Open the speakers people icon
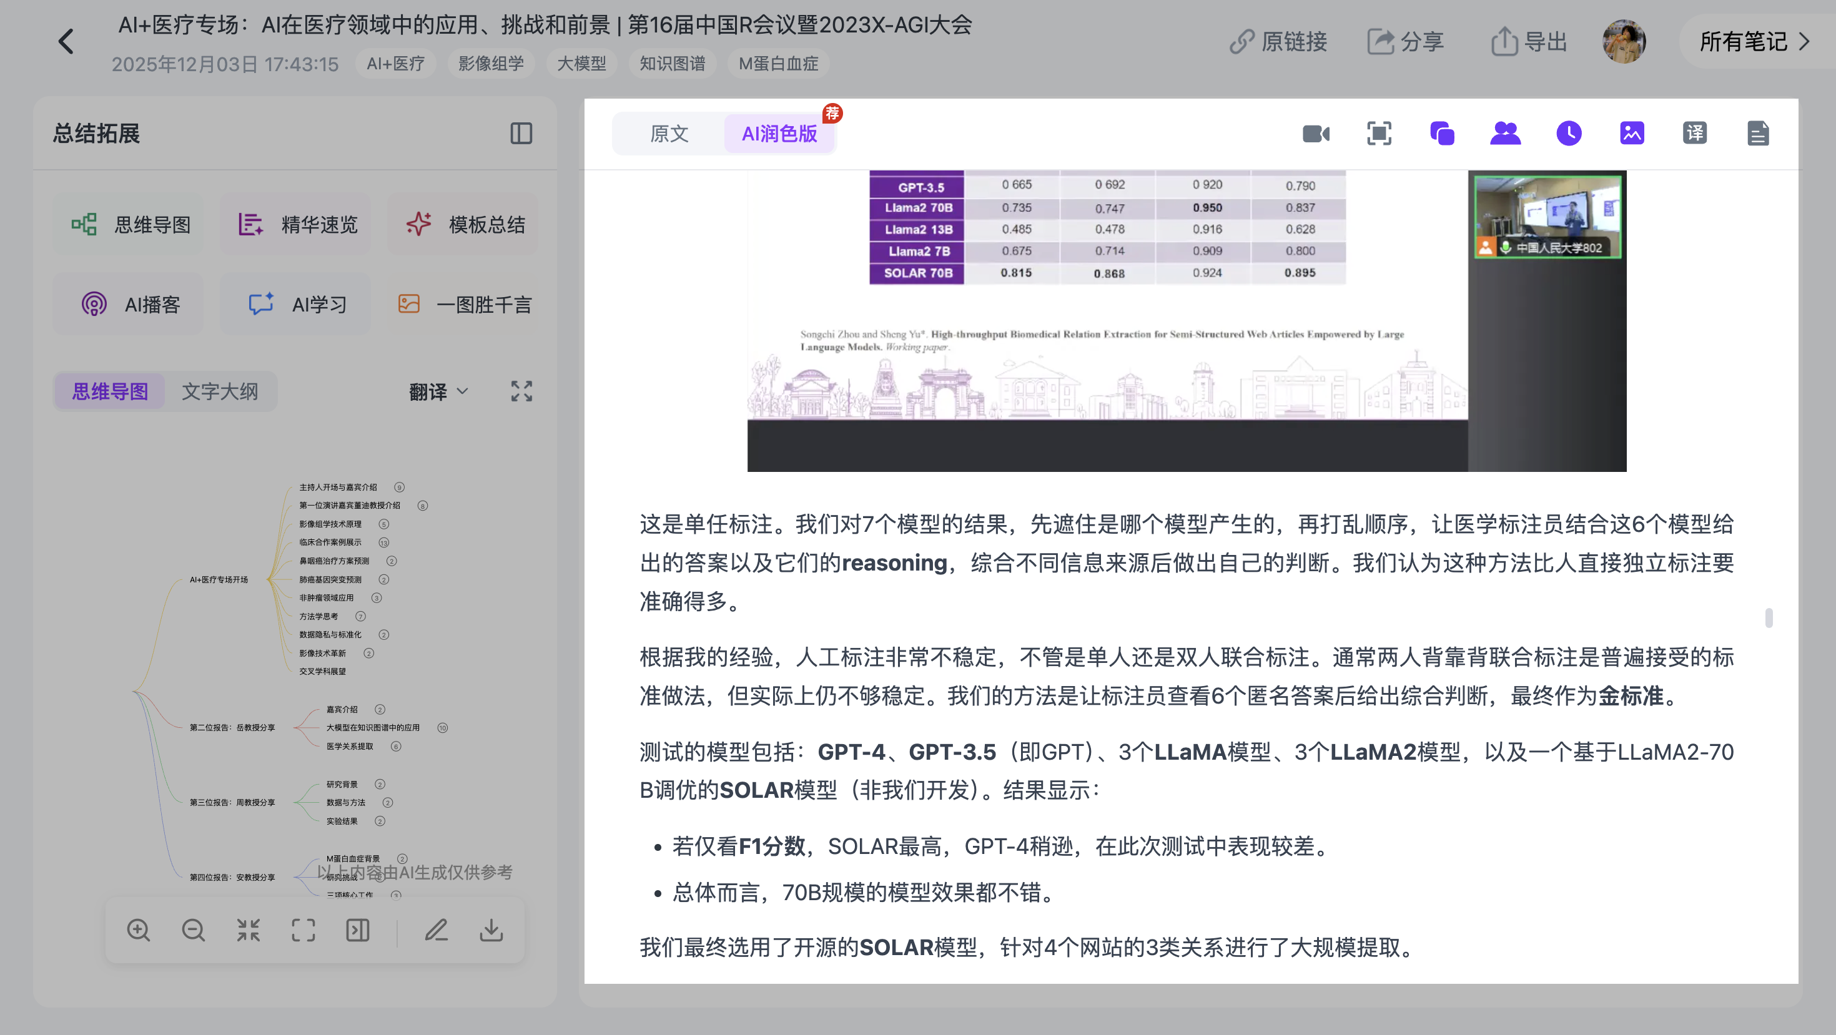The width and height of the screenshot is (1836, 1035). [x=1505, y=133]
